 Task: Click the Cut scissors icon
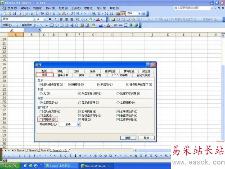point(54,14)
